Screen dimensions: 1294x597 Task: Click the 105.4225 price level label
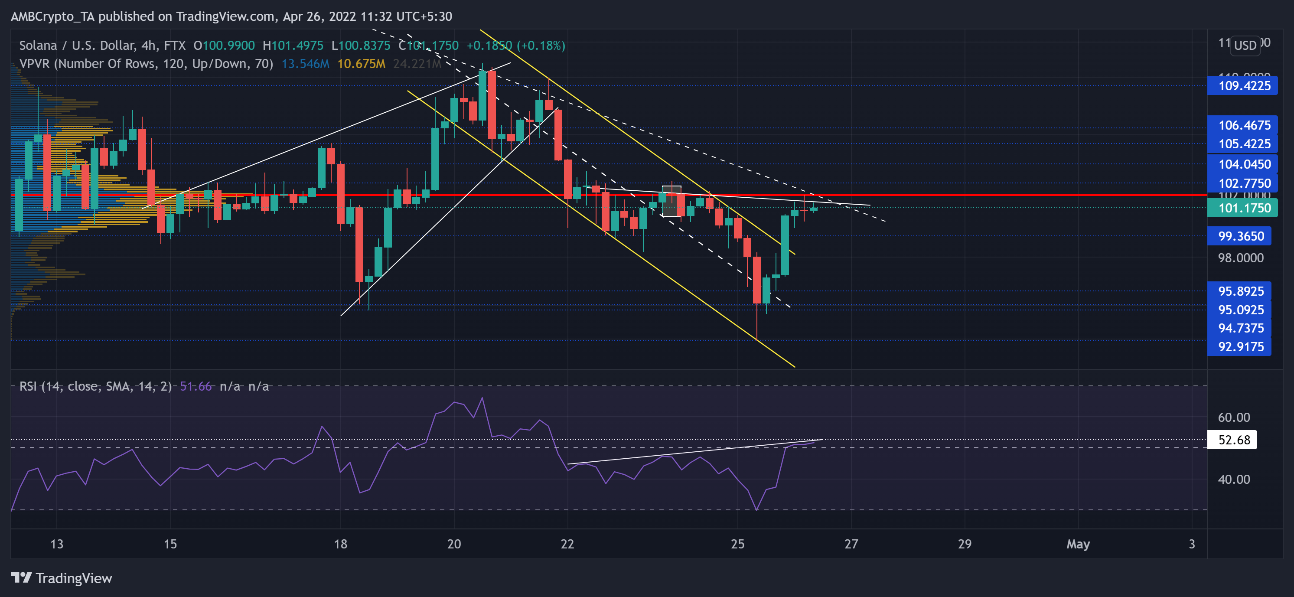point(1243,144)
